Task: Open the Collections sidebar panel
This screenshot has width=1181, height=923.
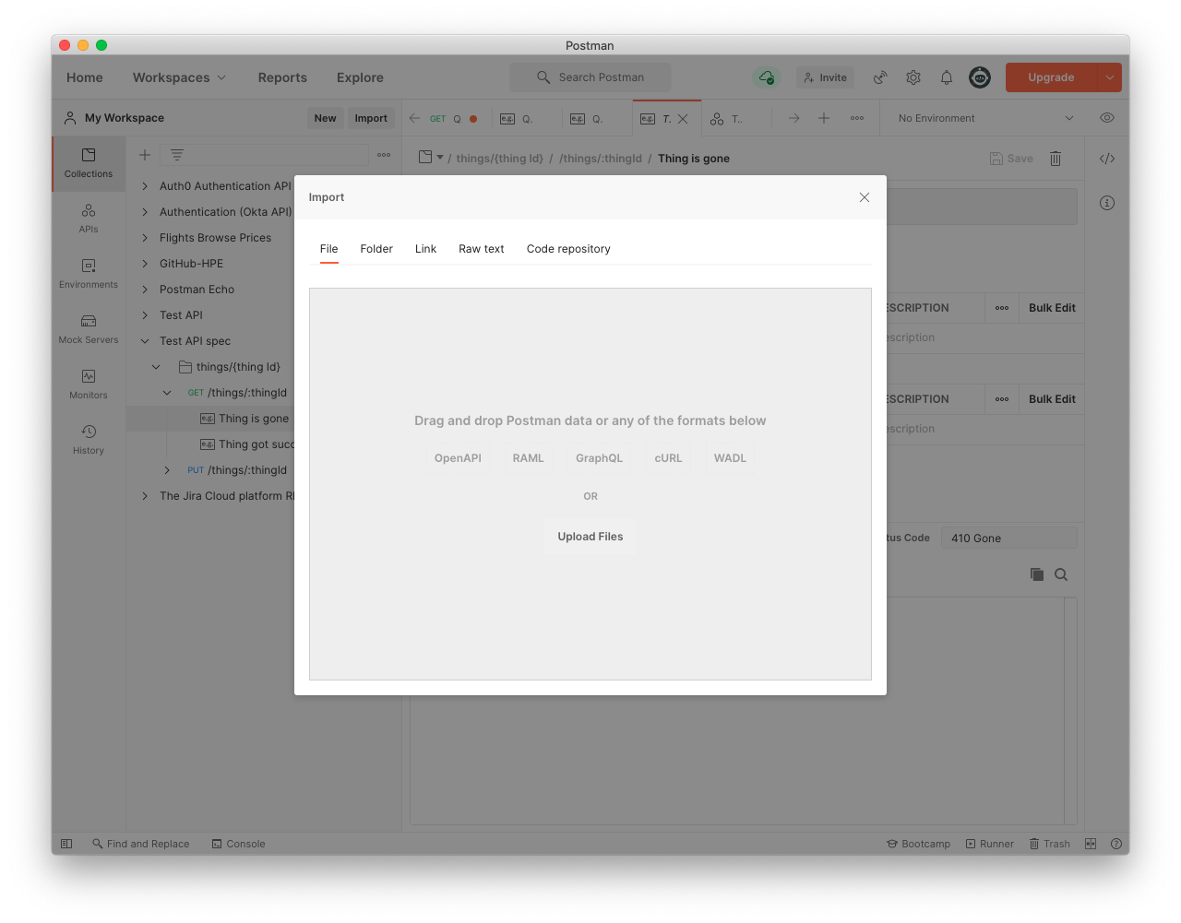Action: tap(89, 163)
